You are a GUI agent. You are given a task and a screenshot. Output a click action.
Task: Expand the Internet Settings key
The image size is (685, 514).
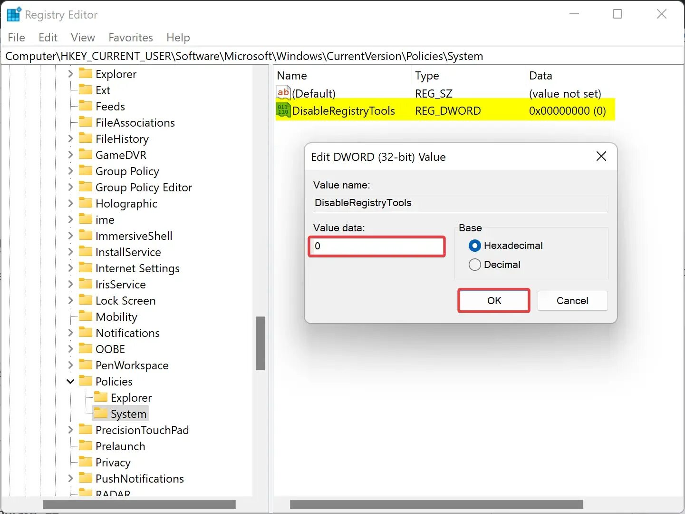click(x=70, y=268)
